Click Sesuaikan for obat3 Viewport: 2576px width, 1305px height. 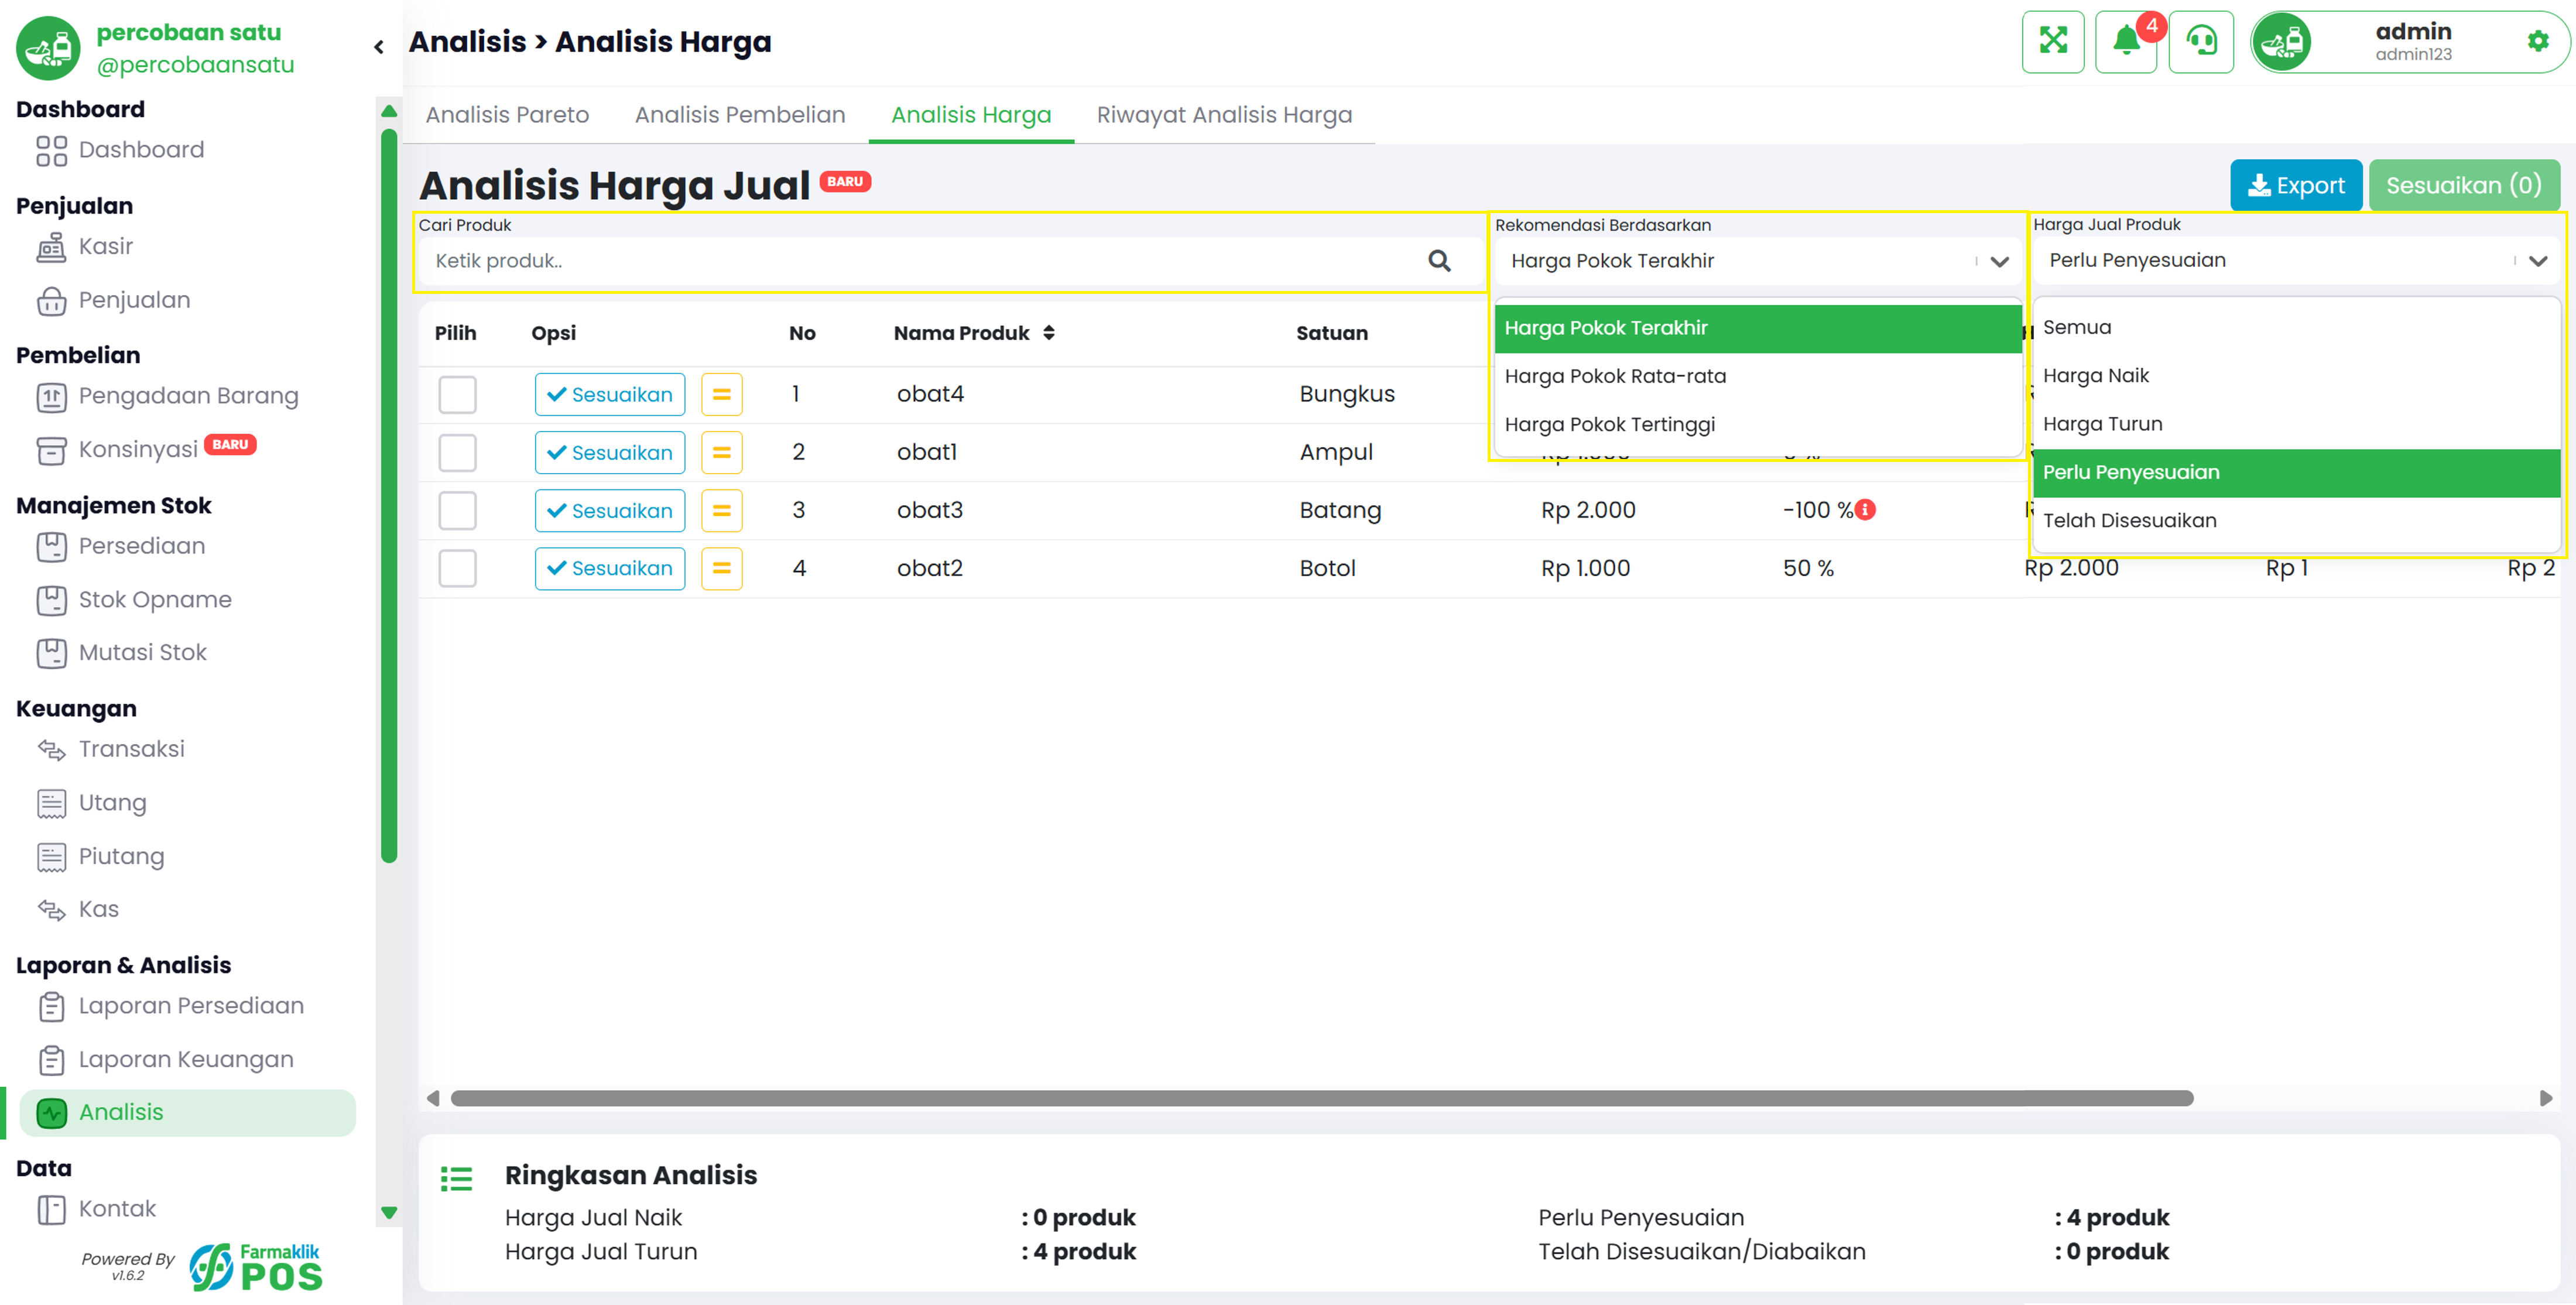pyautogui.click(x=610, y=510)
